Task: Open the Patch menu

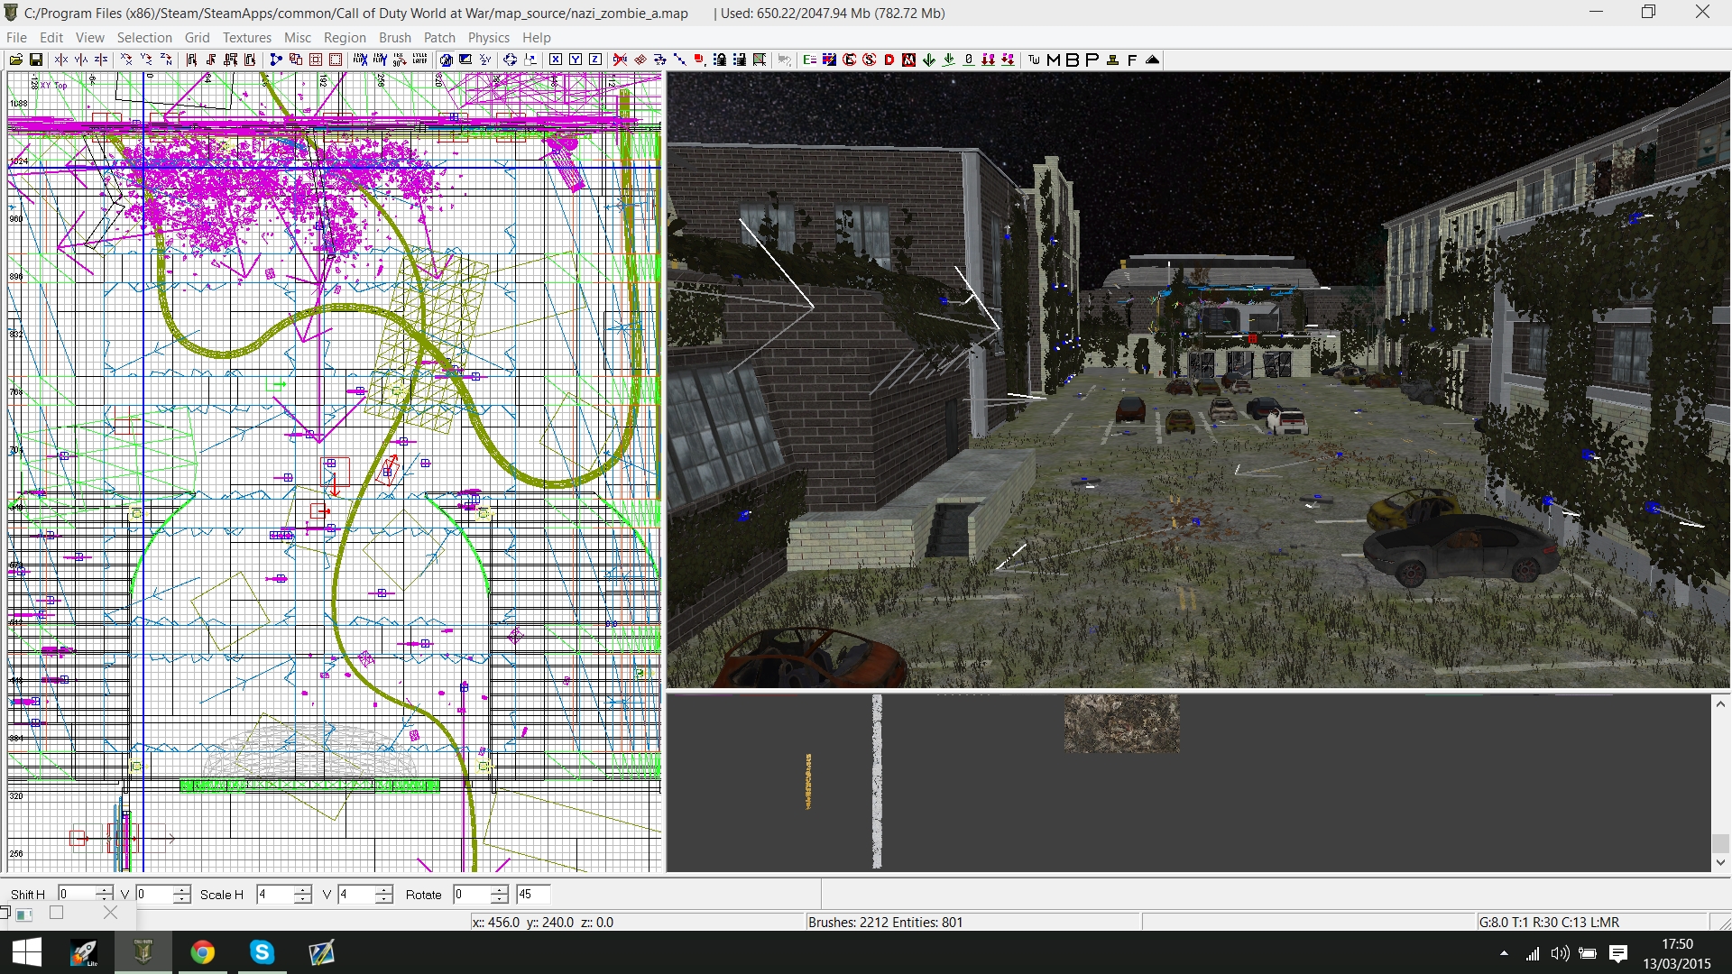Action: (x=439, y=37)
